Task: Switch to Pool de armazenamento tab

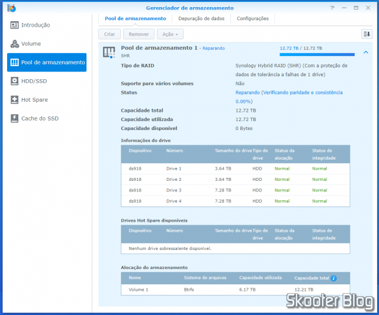Action: pyautogui.click(x=136, y=18)
